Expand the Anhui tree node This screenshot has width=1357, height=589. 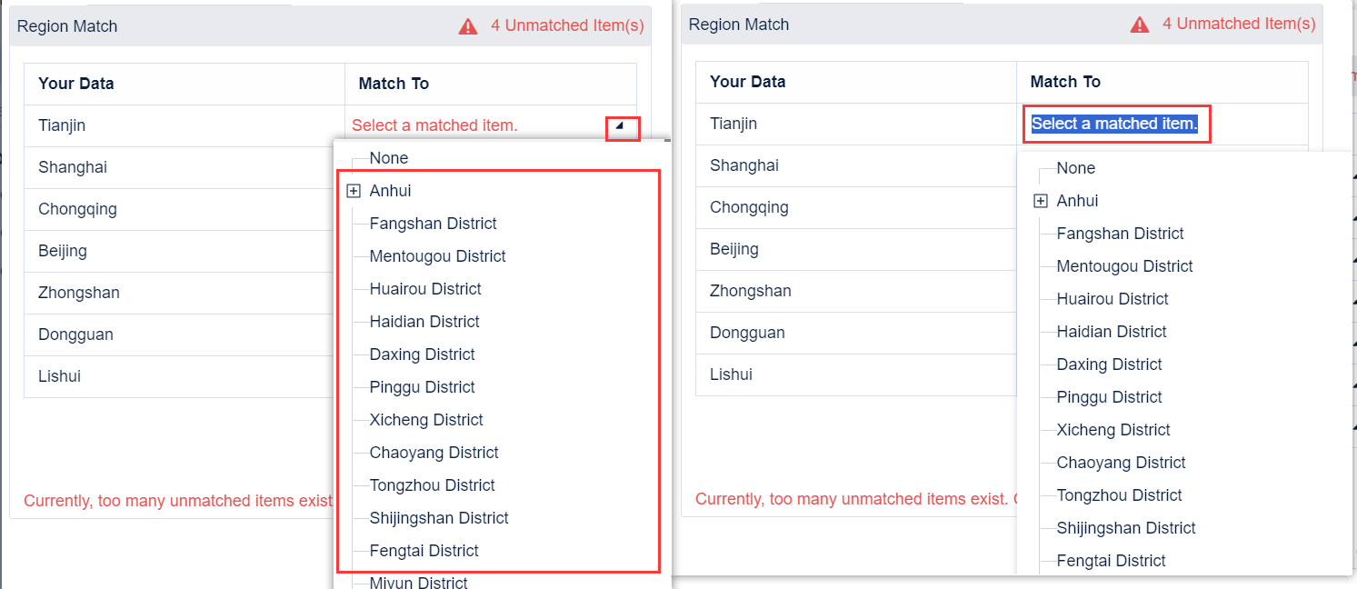tap(354, 191)
